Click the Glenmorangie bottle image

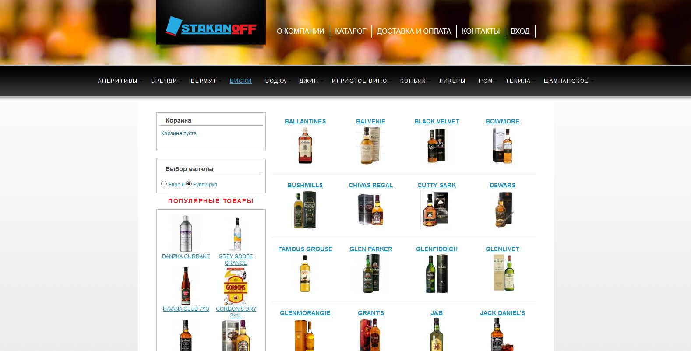click(305, 335)
